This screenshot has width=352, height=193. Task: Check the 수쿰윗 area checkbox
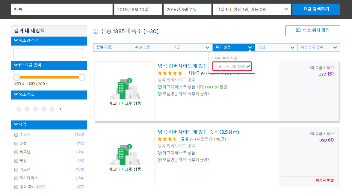16,135
